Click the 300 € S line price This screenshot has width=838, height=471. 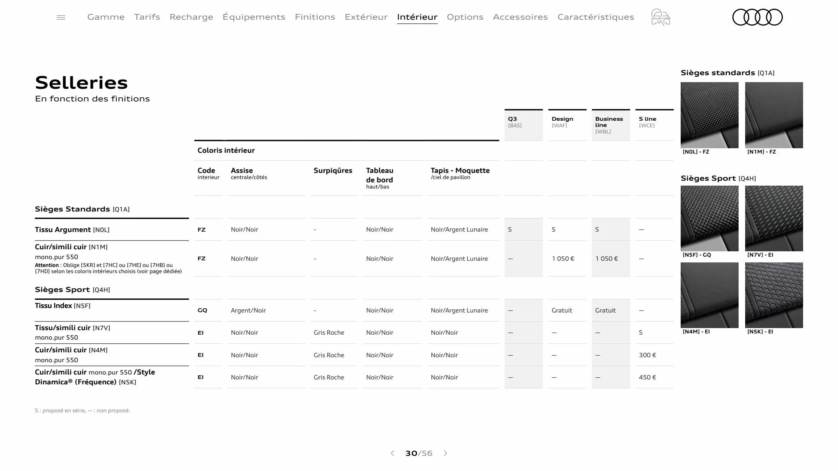pos(647,355)
